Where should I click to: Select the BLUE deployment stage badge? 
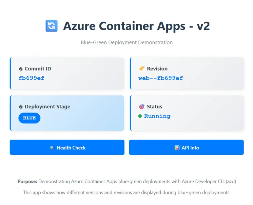tap(29, 118)
